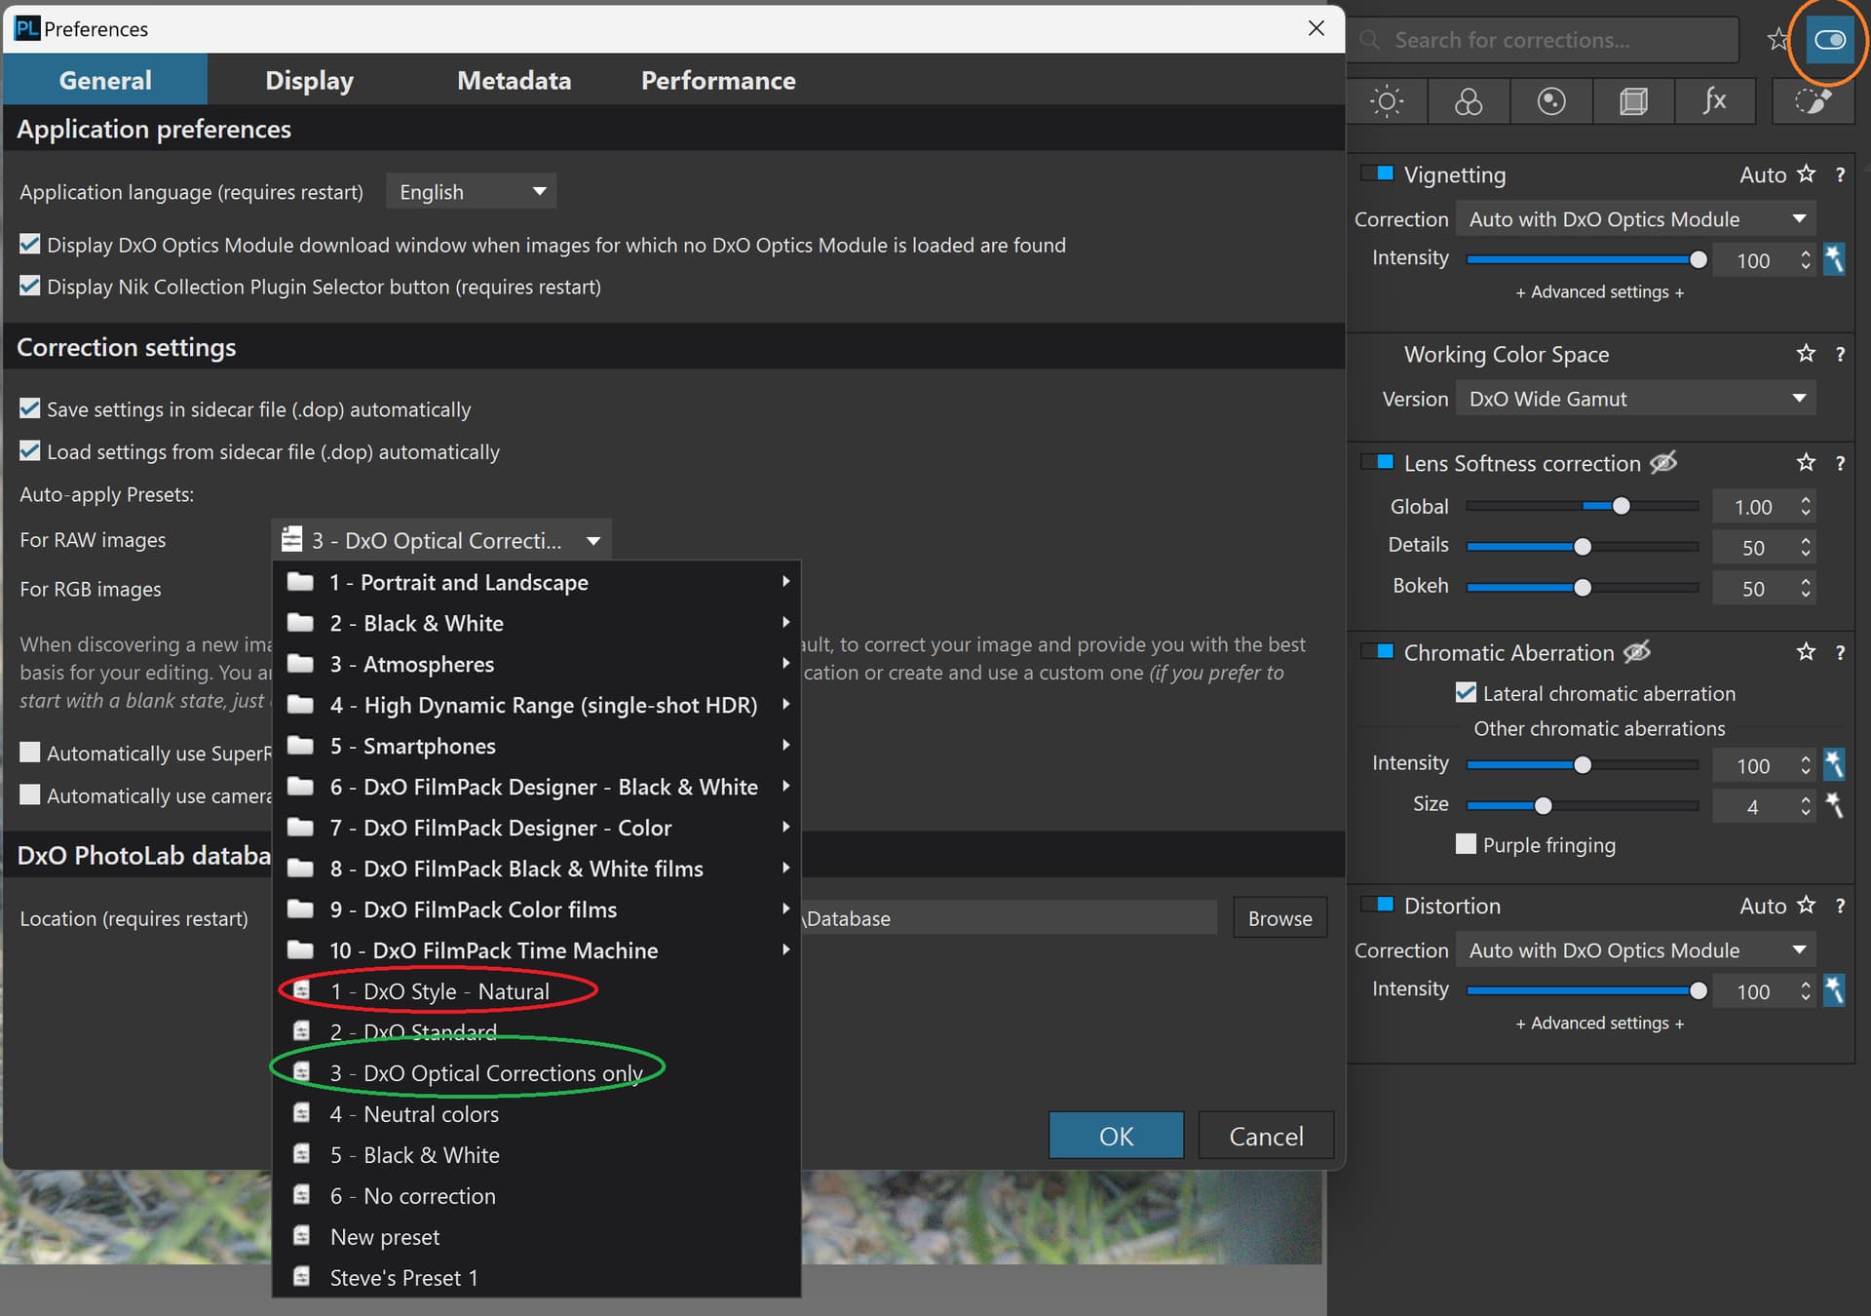This screenshot has width=1871, height=1316.
Task: Open the For RAW images preset dropdown
Action: tap(441, 540)
